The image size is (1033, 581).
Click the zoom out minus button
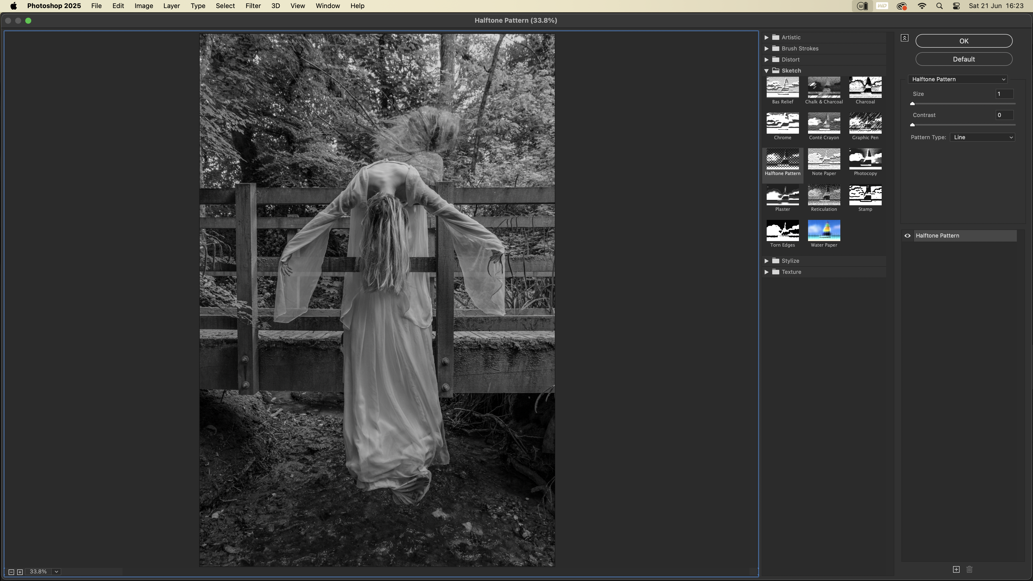(11, 572)
